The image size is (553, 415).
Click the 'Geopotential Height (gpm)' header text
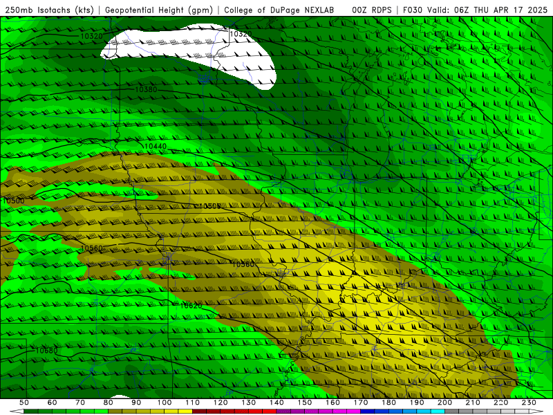pyautogui.click(x=159, y=10)
